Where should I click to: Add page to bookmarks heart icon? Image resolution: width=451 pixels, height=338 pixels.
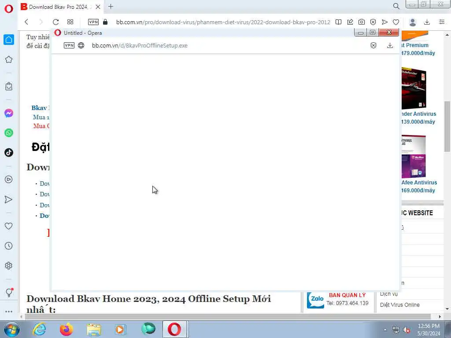(x=396, y=22)
